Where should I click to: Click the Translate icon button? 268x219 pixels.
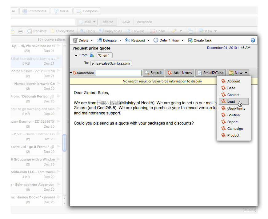(x=37, y=31)
